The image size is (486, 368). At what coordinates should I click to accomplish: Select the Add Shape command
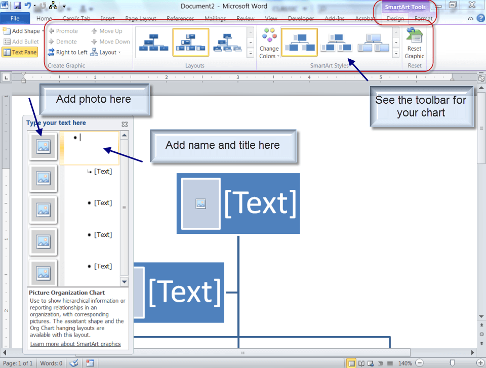tap(21, 31)
